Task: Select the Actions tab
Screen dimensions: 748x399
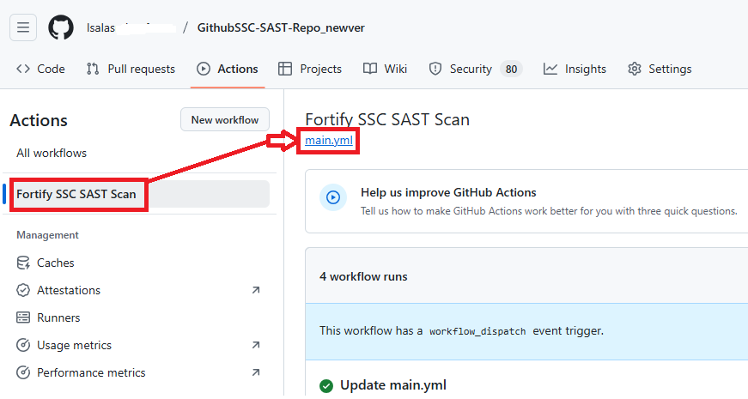Action: [x=228, y=70]
